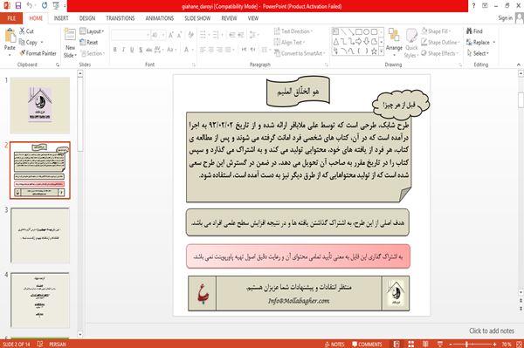Open Shape Effects dropdown
Viewport: 524px width, 348px height.
(x=440, y=53)
